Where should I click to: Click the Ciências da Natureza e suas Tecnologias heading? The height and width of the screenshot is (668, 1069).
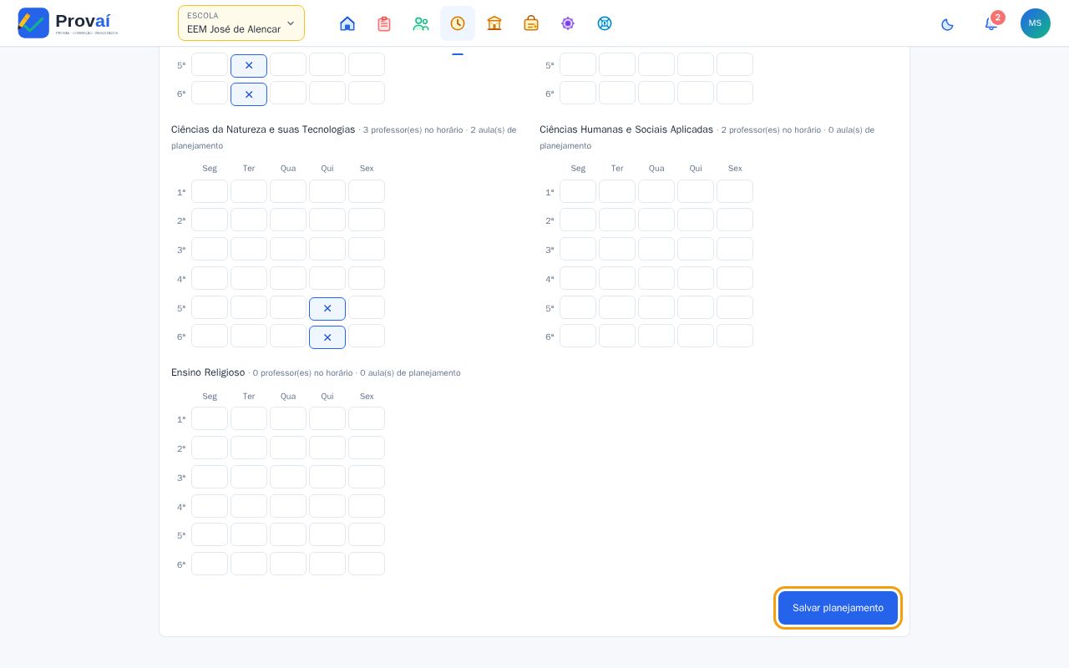pyautogui.click(x=263, y=129)
